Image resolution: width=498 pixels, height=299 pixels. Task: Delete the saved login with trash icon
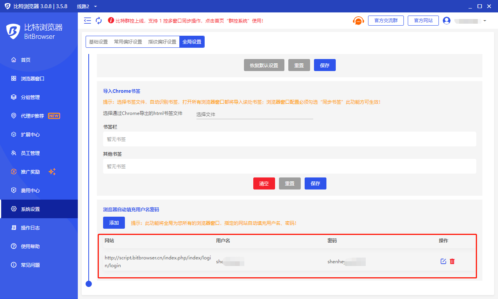pyautogui.click(x=452, y=261)
